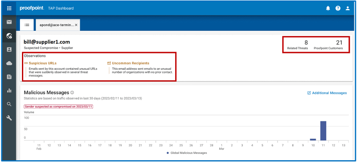
Task: Open the cloud sidebar icon
Action: (9, 63)
